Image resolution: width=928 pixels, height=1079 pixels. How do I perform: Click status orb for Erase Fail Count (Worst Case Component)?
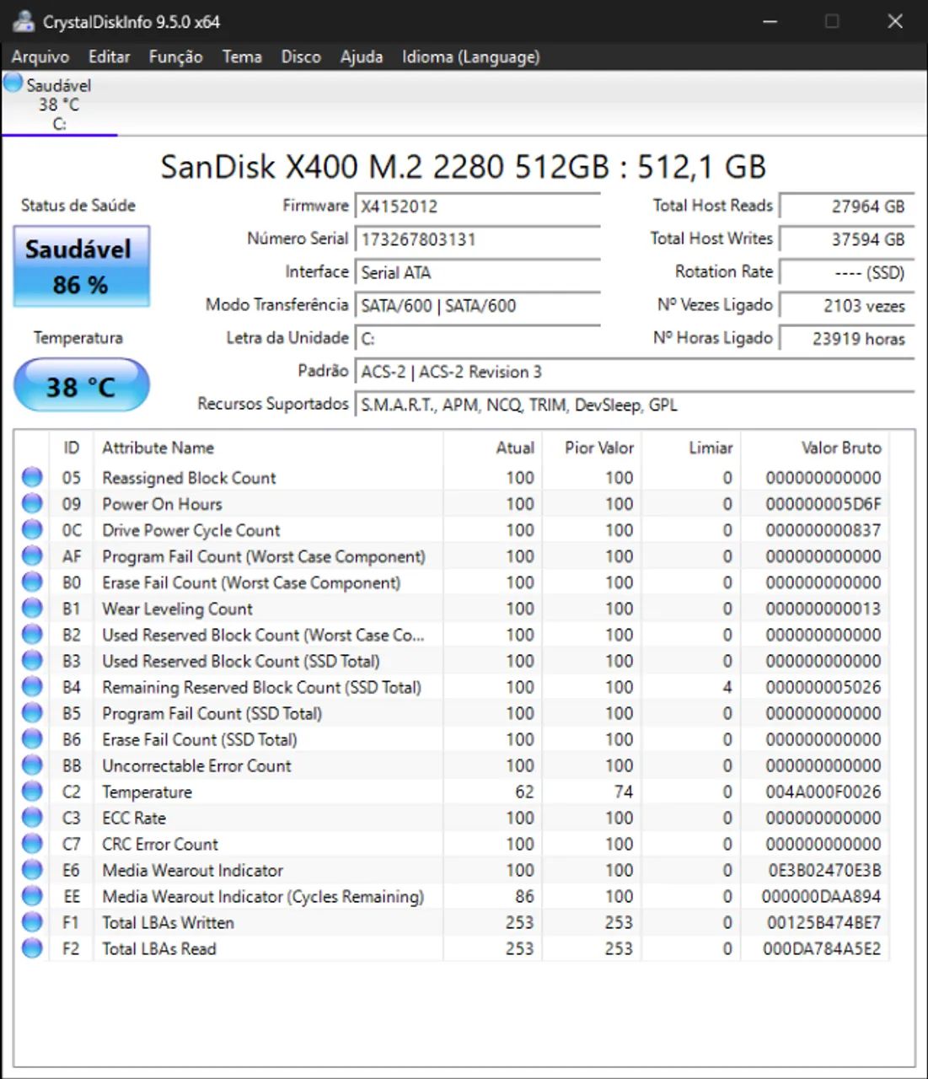(x=32, y=582)
